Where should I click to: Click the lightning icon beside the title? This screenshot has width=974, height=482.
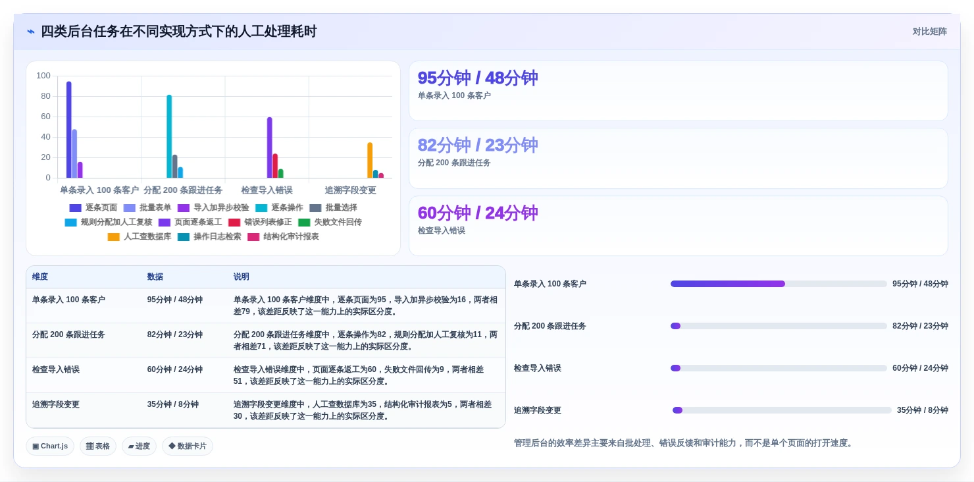pyautogui.click(x=31, y=32)
